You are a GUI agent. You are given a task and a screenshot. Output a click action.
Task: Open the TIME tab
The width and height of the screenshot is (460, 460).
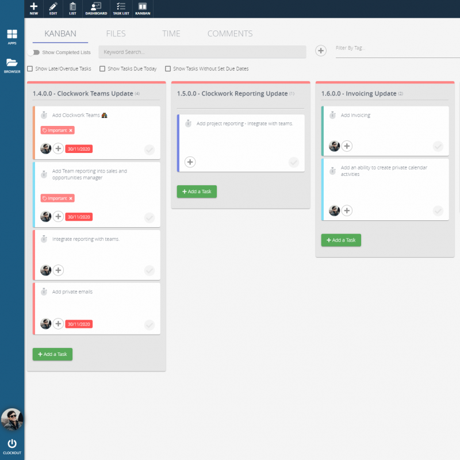tap(171, 34)
